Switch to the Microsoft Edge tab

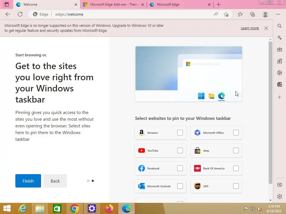click(x=180, y=4)
